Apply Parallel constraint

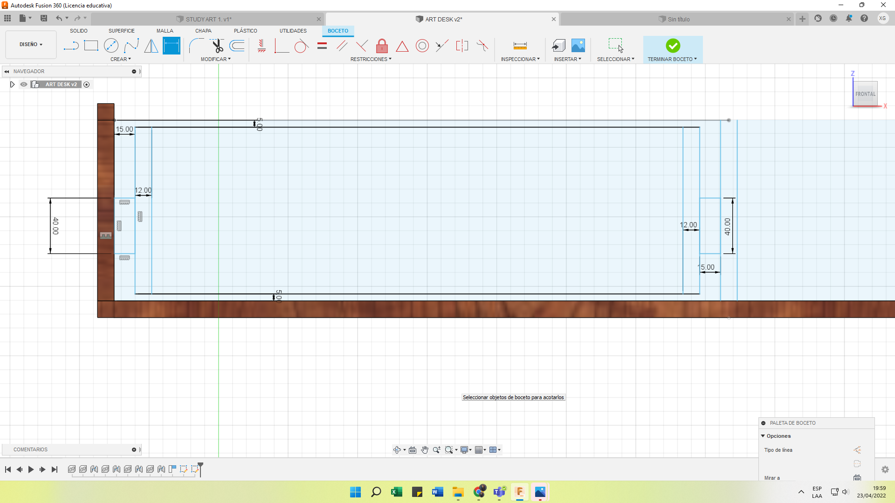pos(342,46)
